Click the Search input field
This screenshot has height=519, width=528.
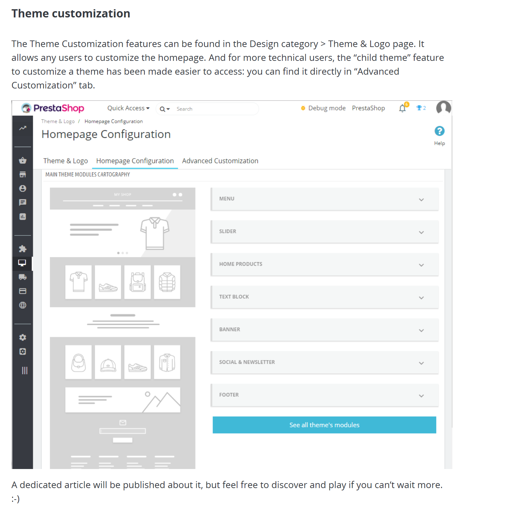tap(215, 109)
